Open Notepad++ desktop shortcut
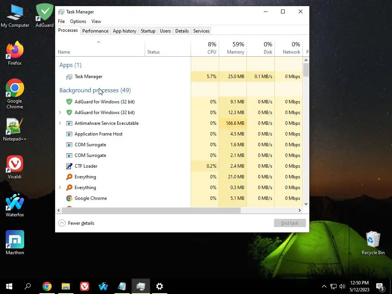Viewport: 392px width, 294px height. pyautogui.click(x=15, y=129)
